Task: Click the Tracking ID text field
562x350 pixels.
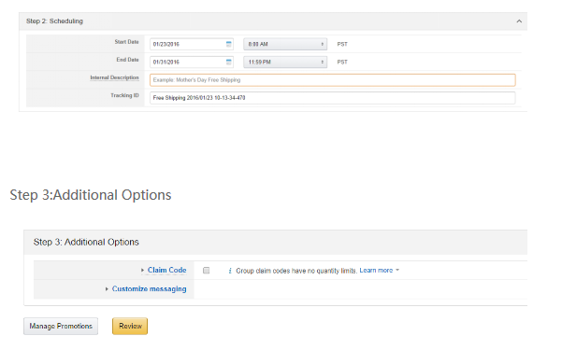Action: (333, 98)
